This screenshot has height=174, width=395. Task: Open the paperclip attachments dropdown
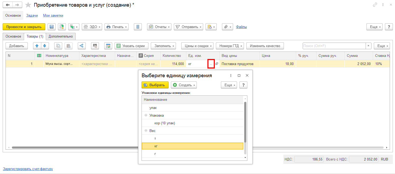click(227, 27)
